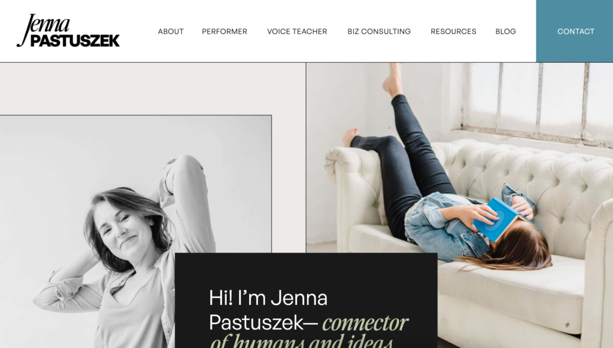The height and width of the screenshot is (348, 613).
Task: Click the Jenna Pastuszek logo
Action: 68,30
